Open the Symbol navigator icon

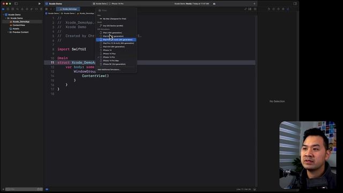click(13, 9)
